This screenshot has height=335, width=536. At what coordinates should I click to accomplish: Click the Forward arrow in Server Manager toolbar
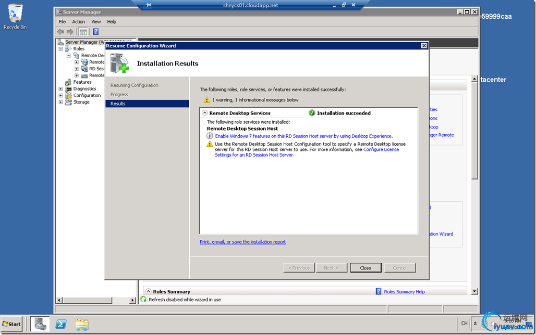click(70, 32)
